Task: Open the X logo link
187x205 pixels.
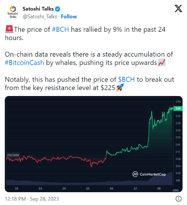Action: point(178,9)
